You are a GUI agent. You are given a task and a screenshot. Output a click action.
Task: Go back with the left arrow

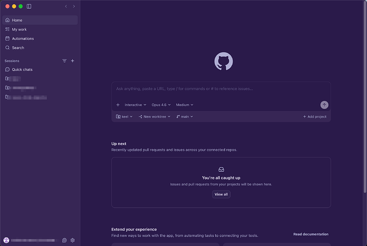click(x=66, y=6)
